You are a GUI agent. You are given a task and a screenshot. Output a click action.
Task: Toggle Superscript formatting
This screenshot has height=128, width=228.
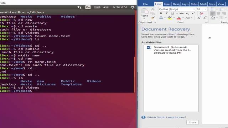[193, 14]
